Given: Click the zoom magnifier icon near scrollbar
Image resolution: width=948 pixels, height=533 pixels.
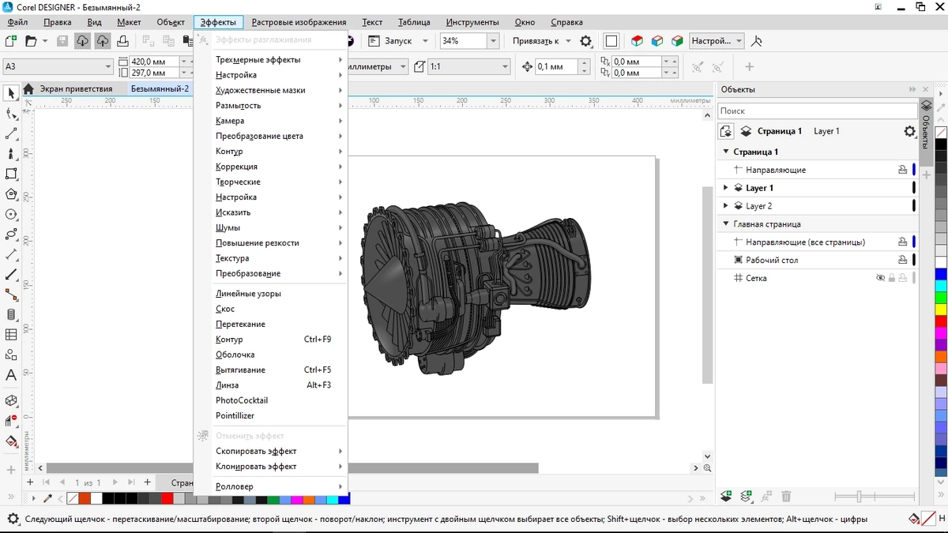Looking at the screenshot, I should coord(707,468).
